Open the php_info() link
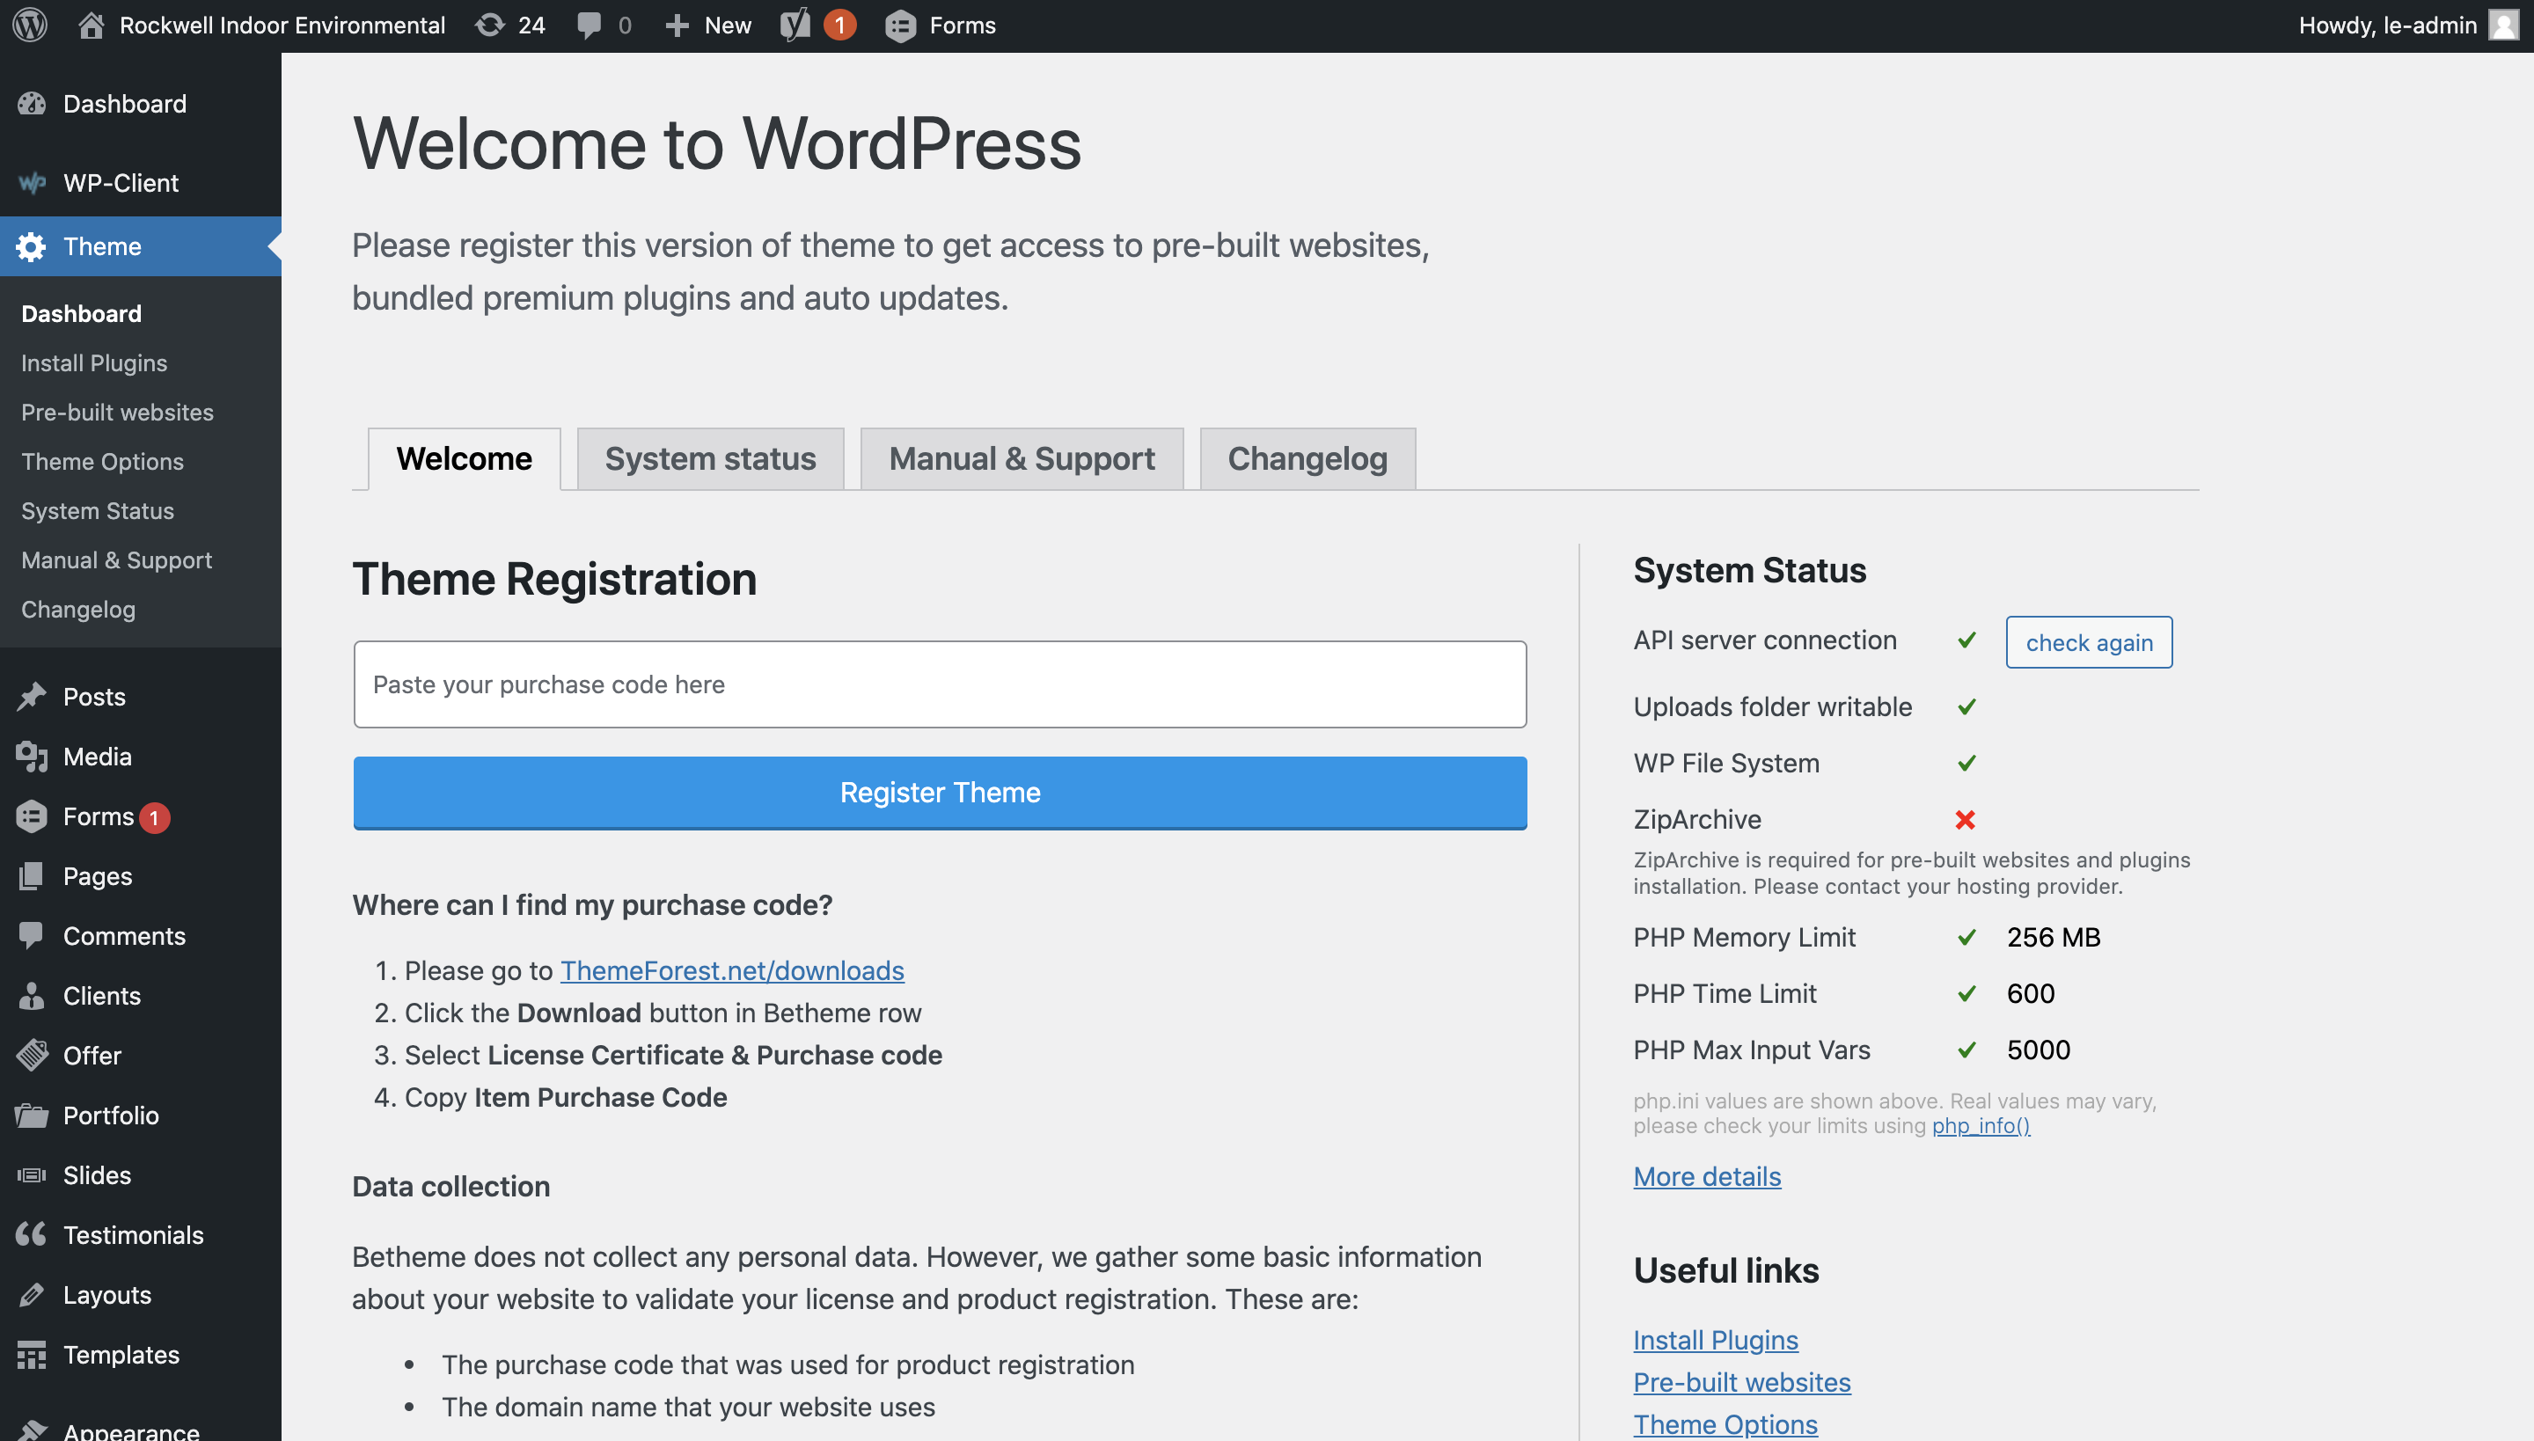2534x1441 pixels. (x=1981, y=1126)
